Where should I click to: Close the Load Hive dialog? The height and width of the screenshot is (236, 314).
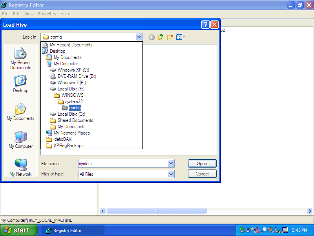pos(214,25)
